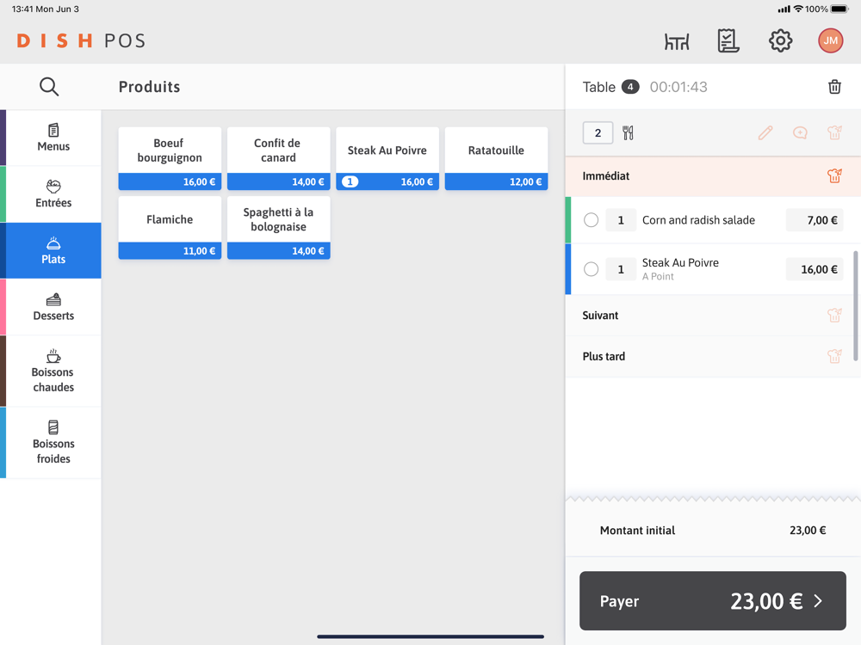Screen dimensions: 861x645
Task: Open the orders receipt list icon
Action: click(728, 40)
